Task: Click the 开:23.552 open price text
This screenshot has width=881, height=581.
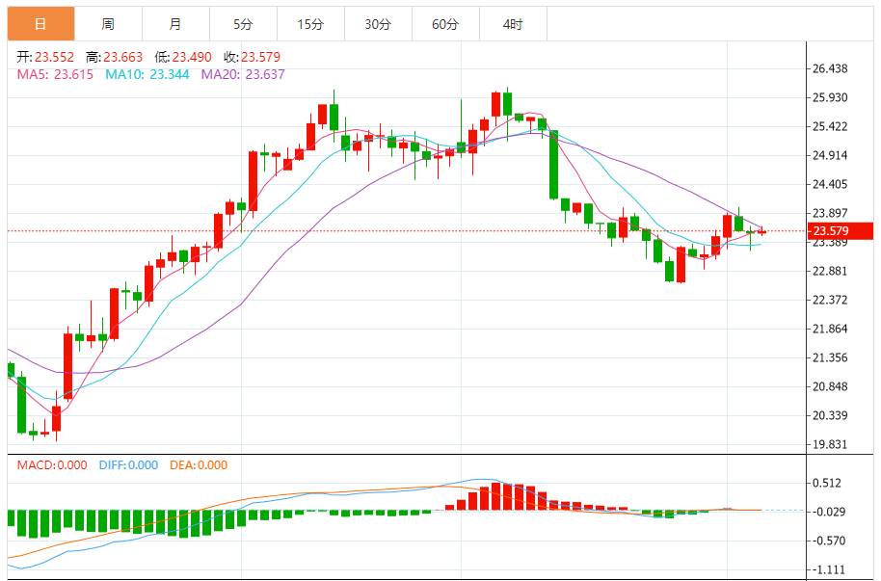Action: click(x=45, y=57)
